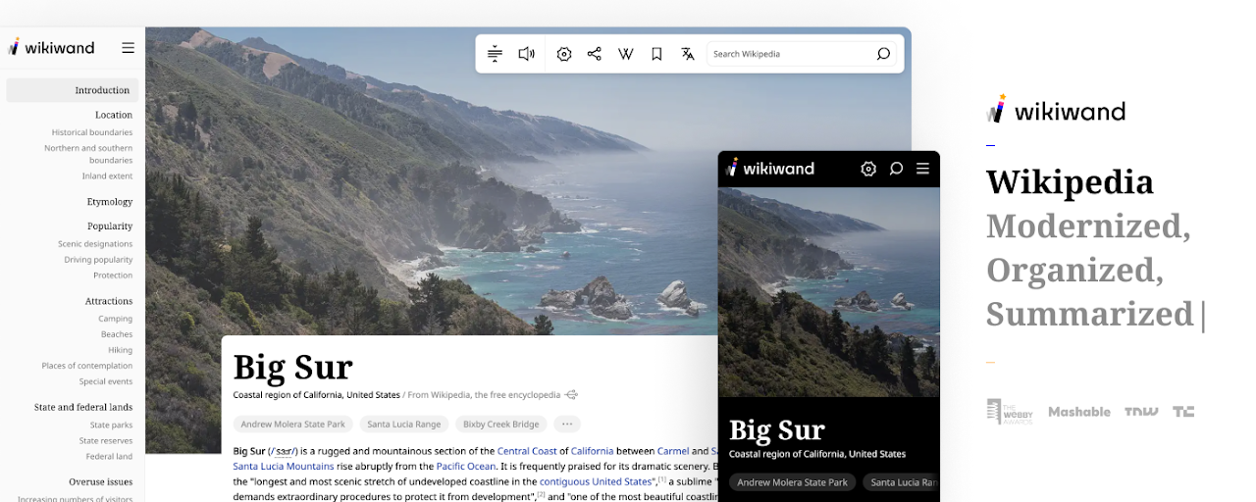Open the settings gear in top toolbar

point(564,54)
